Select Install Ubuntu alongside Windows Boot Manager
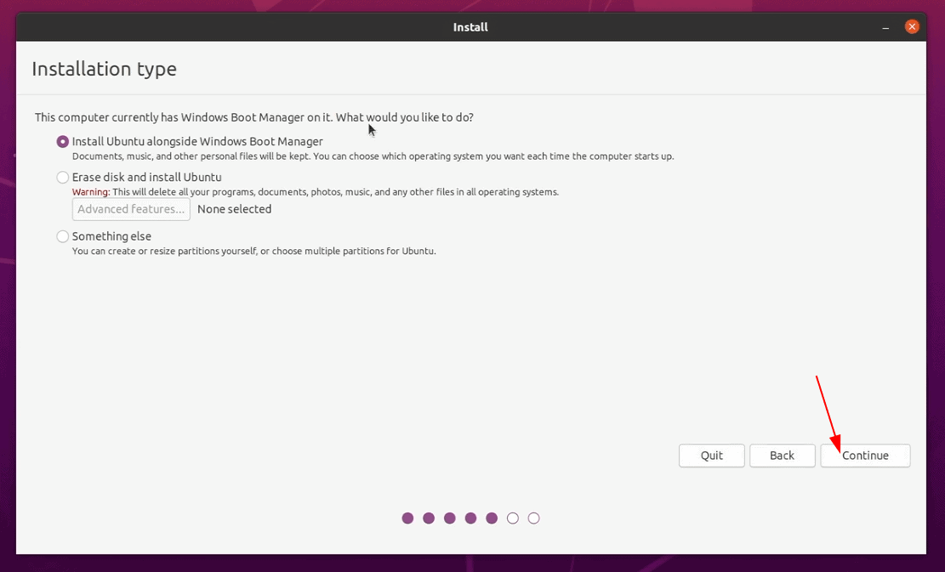945x572 pixels. (62, 141)
